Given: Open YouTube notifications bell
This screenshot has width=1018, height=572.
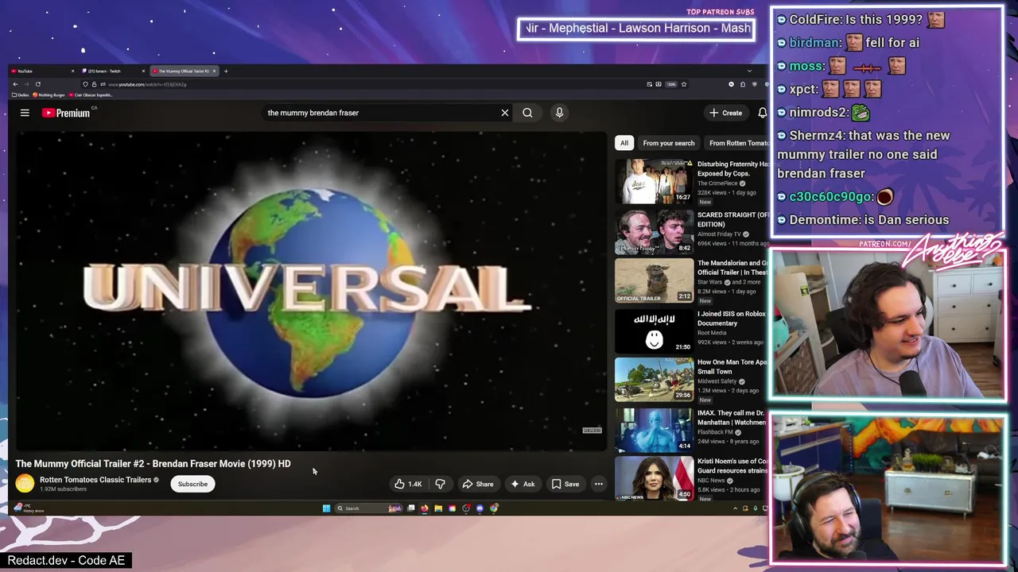Looking at the screenshot, I should tap(762, 113).
